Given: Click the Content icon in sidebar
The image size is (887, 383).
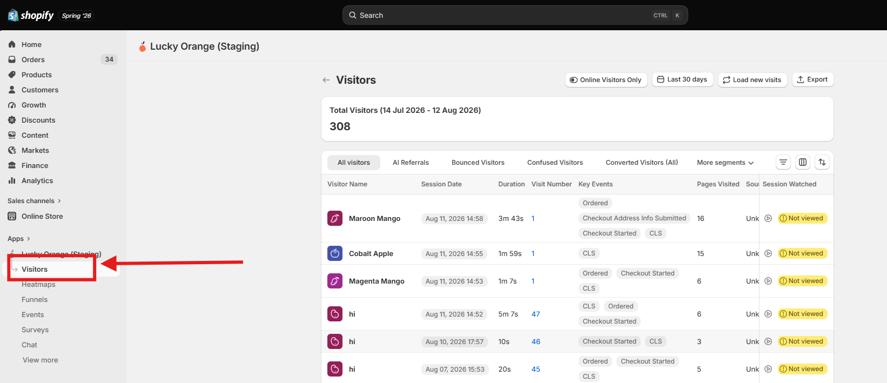Looking at the screenshot, I should coord(12,135).
